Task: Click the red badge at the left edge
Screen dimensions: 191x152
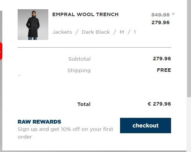Action: pos(1,51)
